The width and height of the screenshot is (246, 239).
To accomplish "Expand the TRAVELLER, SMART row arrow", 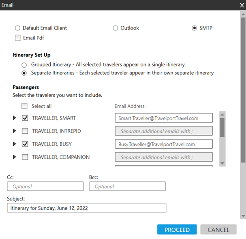I will [x=15, y=118].
